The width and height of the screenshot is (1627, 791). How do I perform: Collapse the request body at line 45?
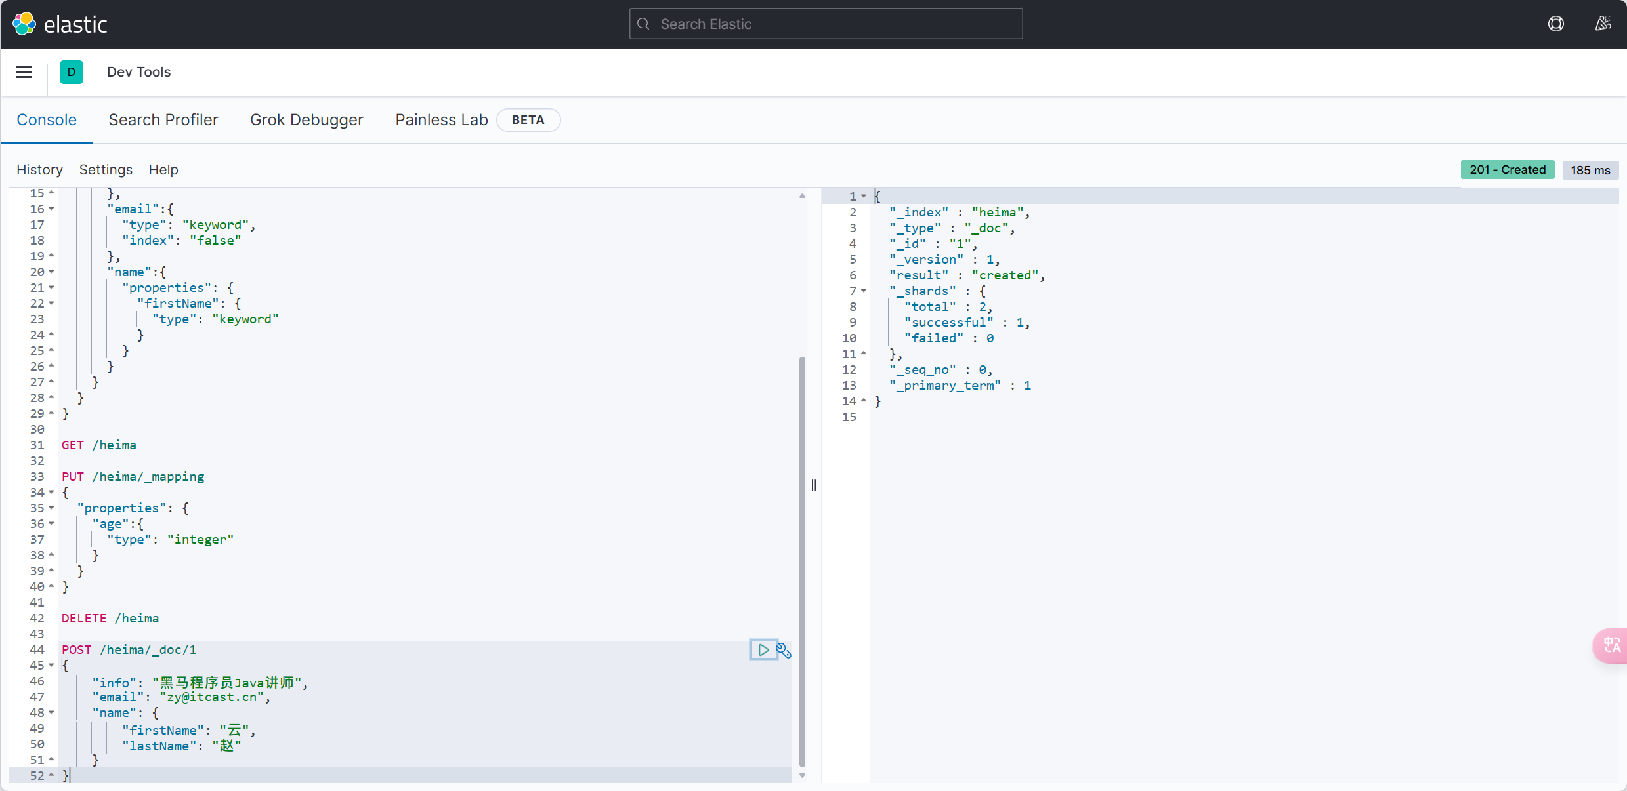51,666
